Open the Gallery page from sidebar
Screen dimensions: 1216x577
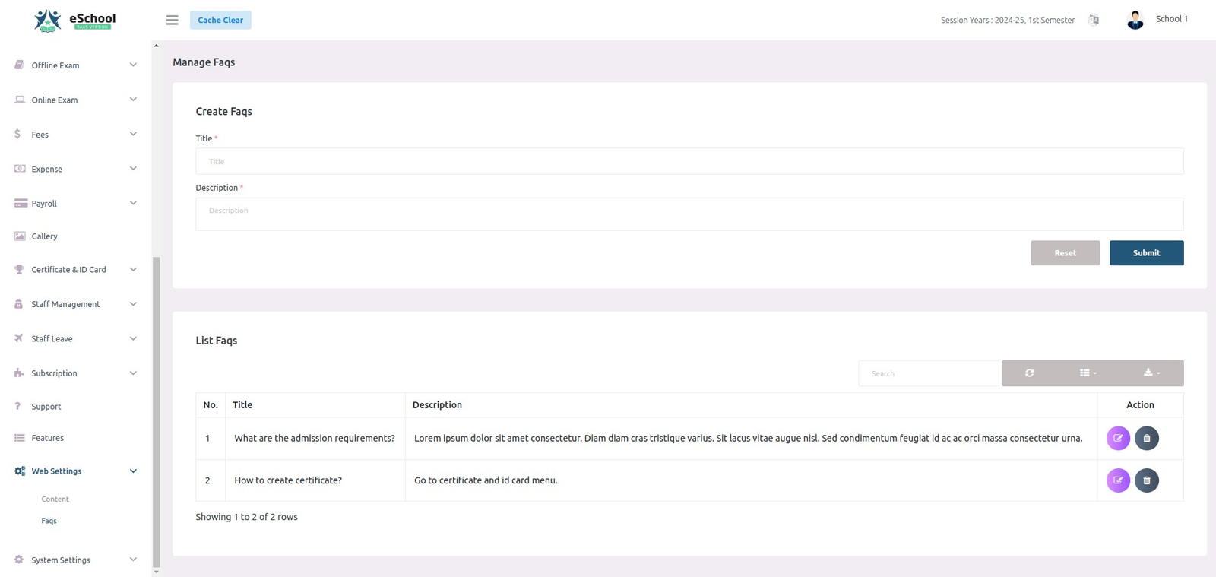coord(45,236)
